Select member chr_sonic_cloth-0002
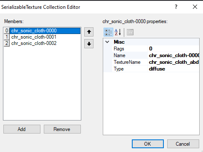This screenshot has width=203, height=152. coord(45,43)
